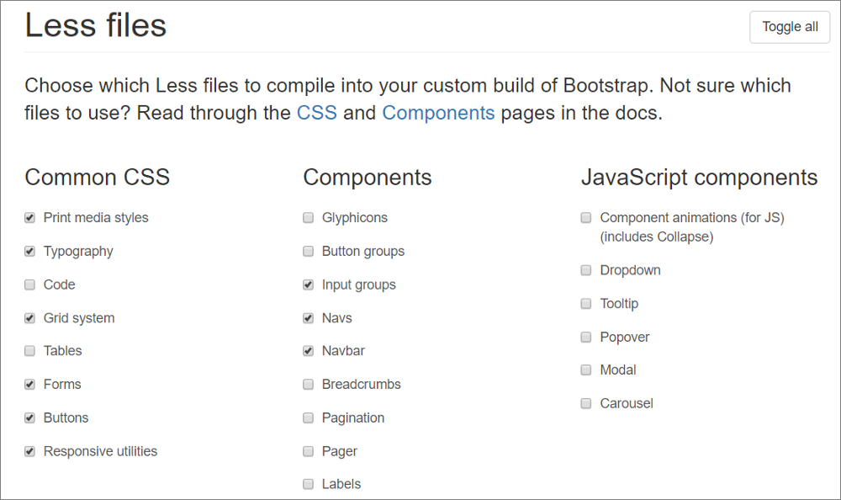Deselect the Buttons checkbox

coord(30,418)
